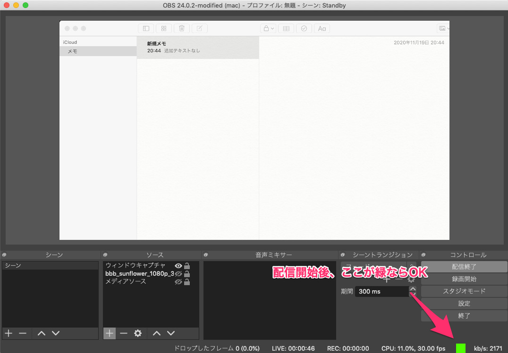
Task: Click the LIVE: 00:00:46 status text
Action: [293, 348]
